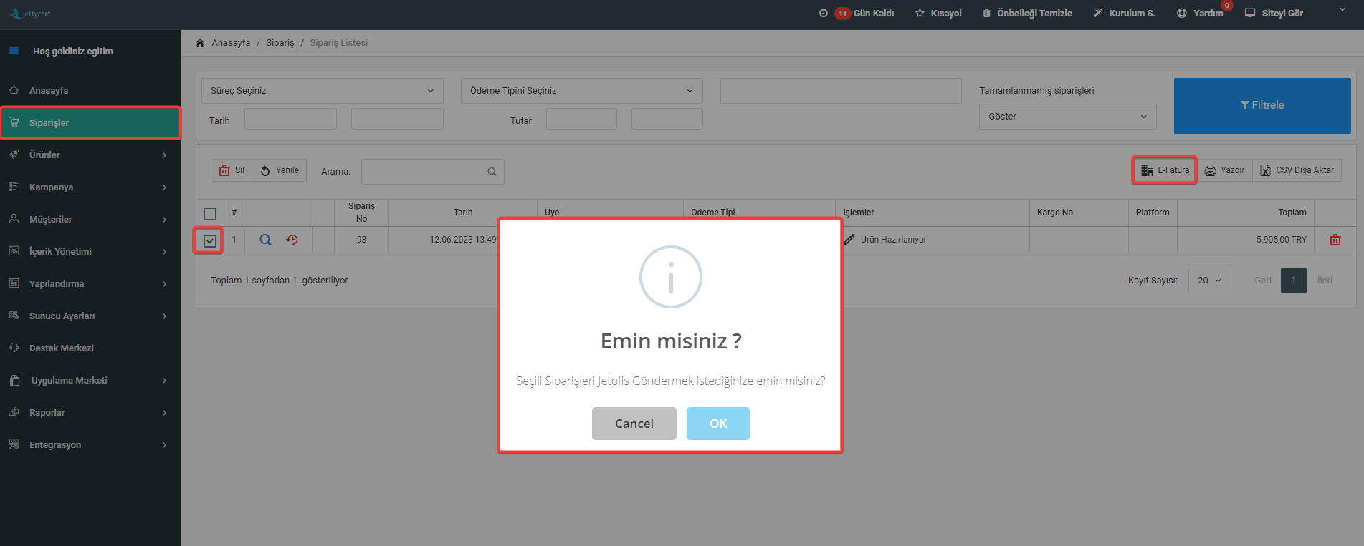Click Önbelleği Temizle to clear cache

click(1027, 14)
